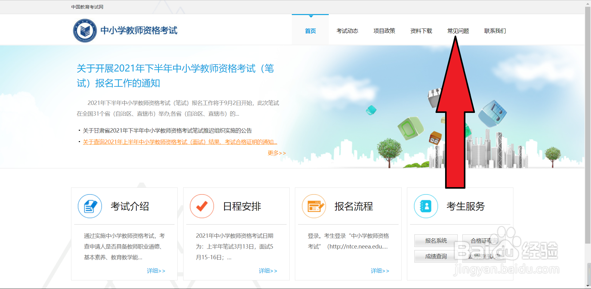This screenshot has width=591, height=289.
Task: Open the 甘肃省 笔试推迟组织实施 announcement
Action: tap(167, 131)
